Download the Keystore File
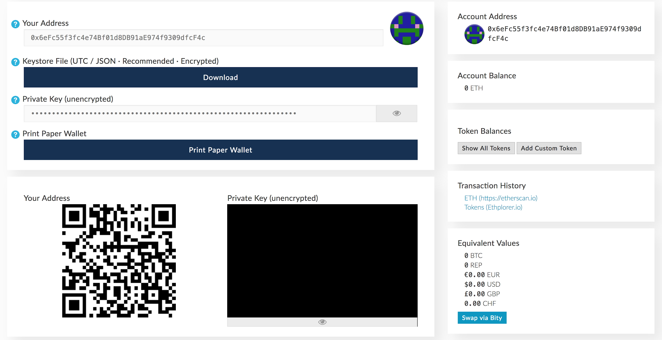This screenshot has width=662, height=340. point(220,77)
